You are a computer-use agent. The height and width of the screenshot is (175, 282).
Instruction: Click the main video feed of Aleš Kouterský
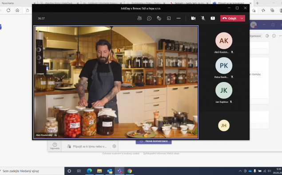(x=116, y=82)
